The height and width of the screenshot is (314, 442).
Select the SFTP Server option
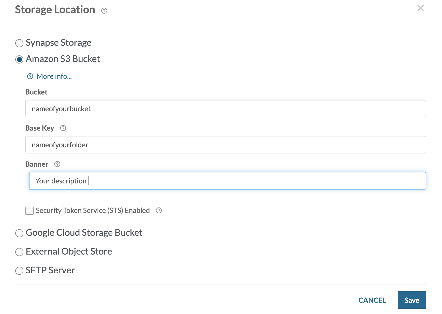pyautogui.click(x=19, y=271)
